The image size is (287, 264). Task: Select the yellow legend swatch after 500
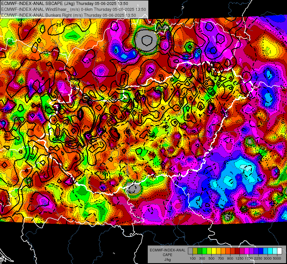[214, 251]
